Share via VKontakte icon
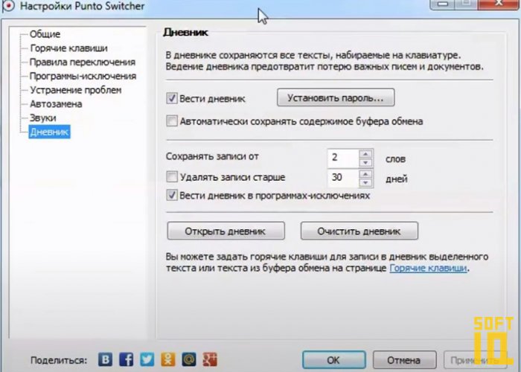Viewport: 521px width, 372px height. coord(106,359)
